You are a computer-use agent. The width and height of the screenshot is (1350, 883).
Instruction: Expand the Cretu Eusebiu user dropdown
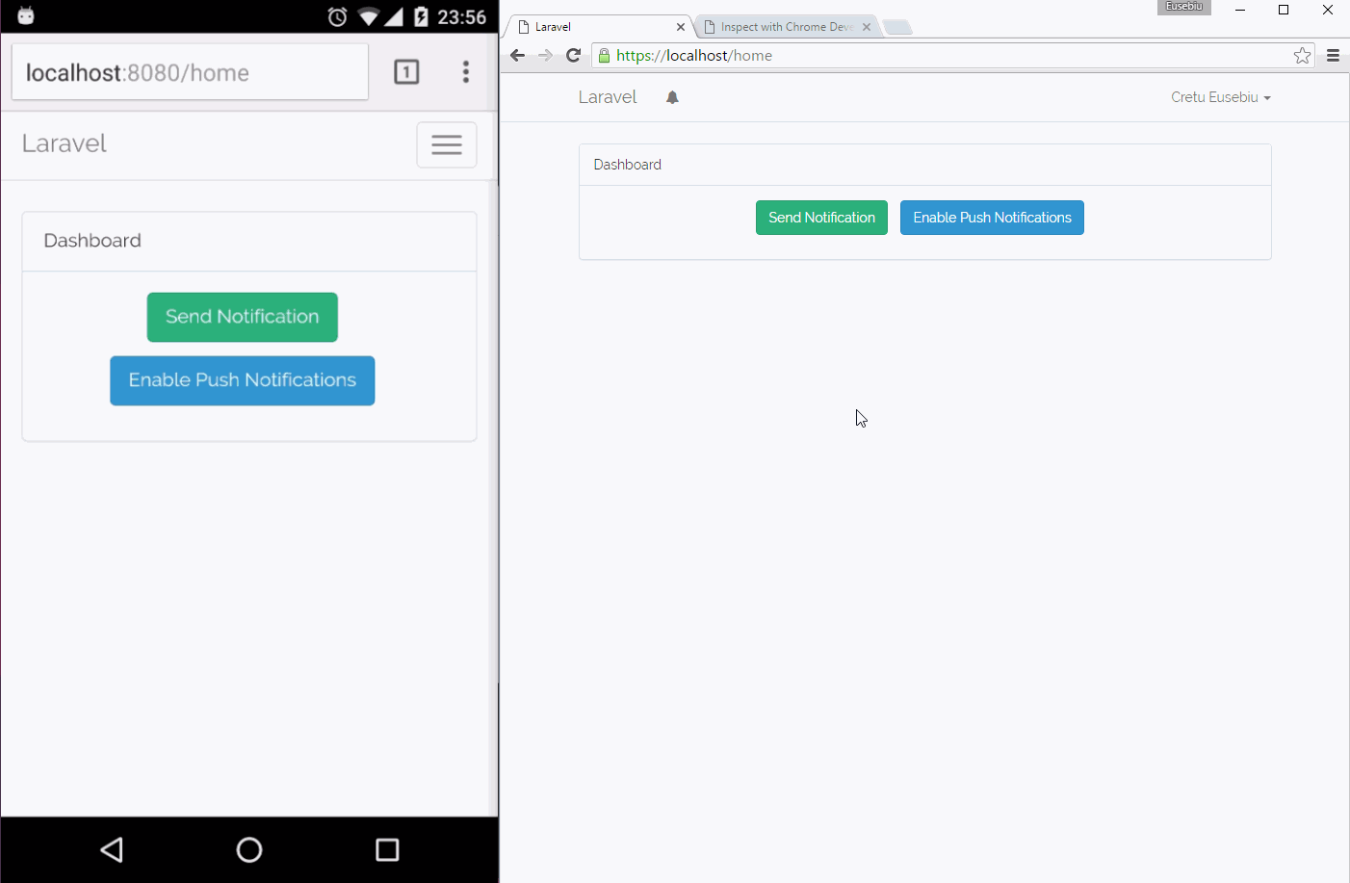[1220, 97]
